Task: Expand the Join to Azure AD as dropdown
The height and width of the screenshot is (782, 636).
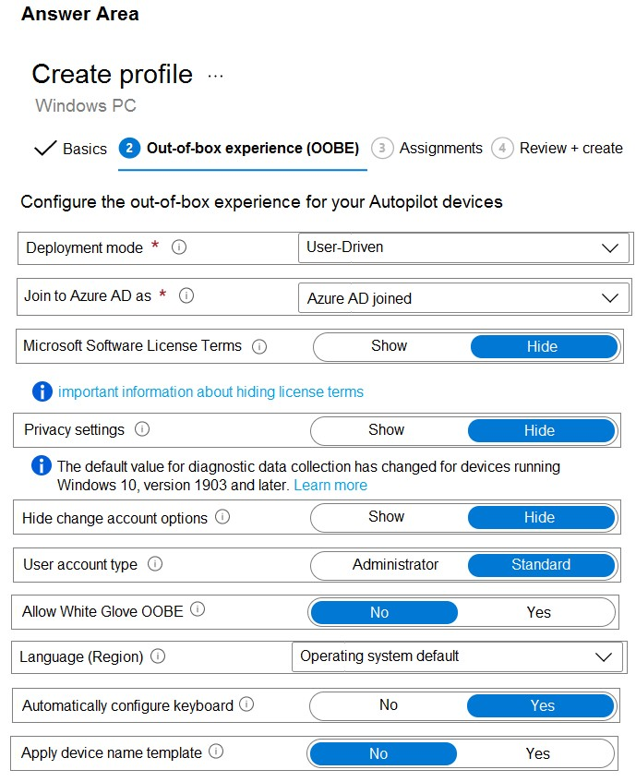Action: tap(462, 298)
